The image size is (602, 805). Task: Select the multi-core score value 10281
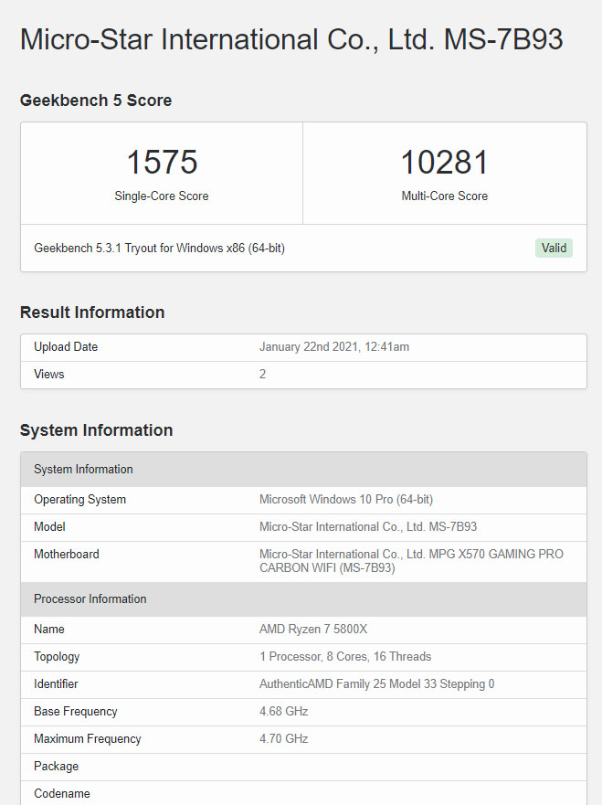point(445,163)
